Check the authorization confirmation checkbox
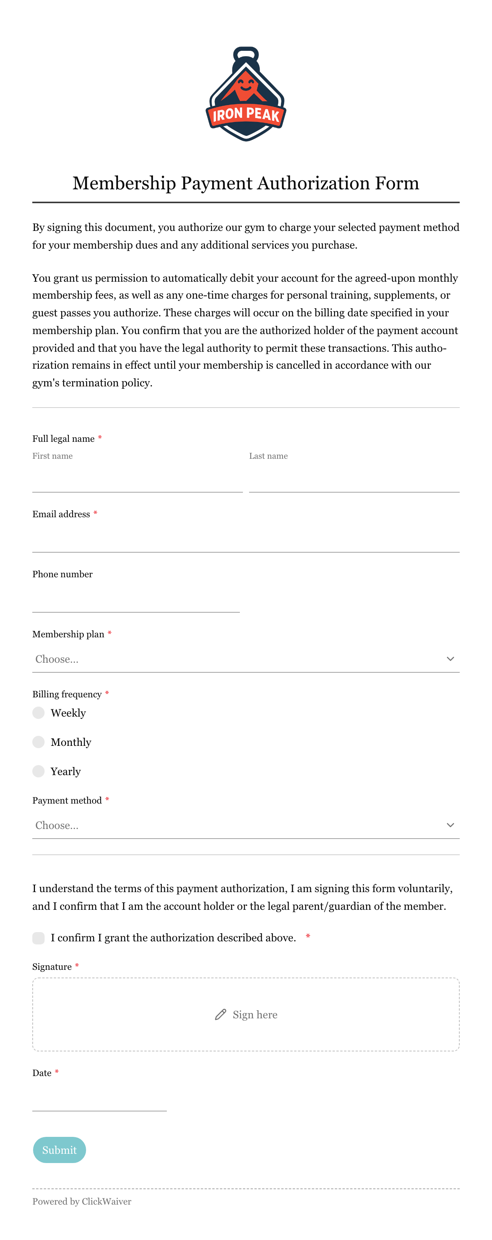Screen dimensions: 492x1240 click(38, 938)
